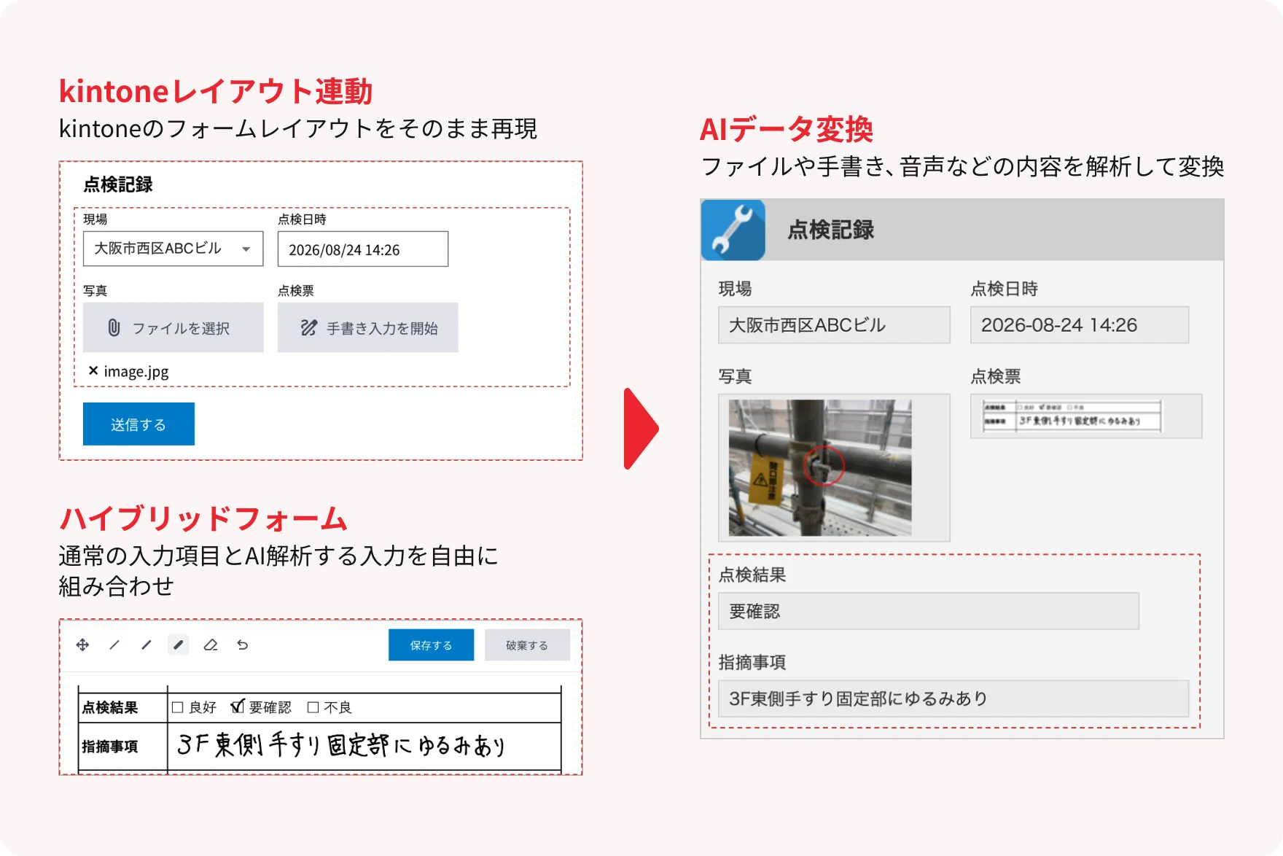The image size is (1283, 856).
Task: Select the eraser tool
Action: 211,645
